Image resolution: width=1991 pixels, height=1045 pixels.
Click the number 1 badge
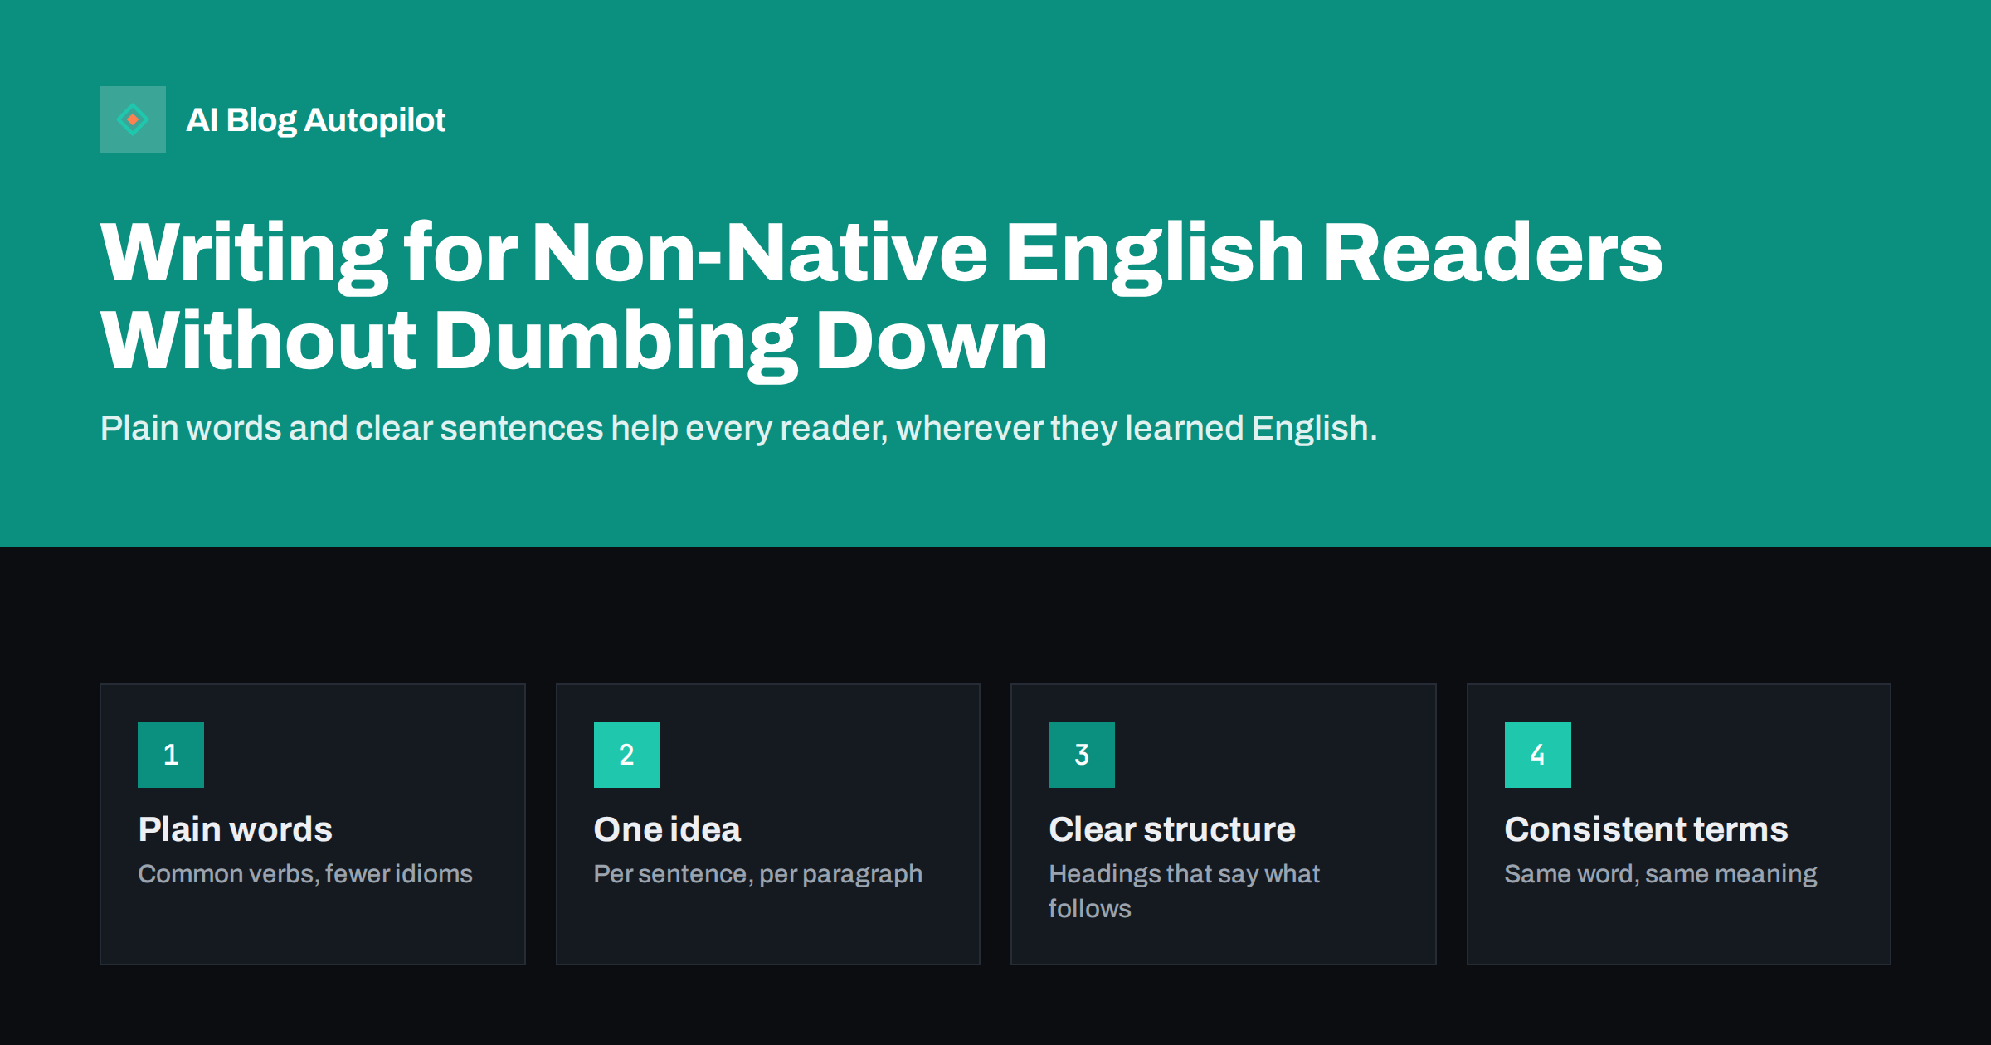171,755
